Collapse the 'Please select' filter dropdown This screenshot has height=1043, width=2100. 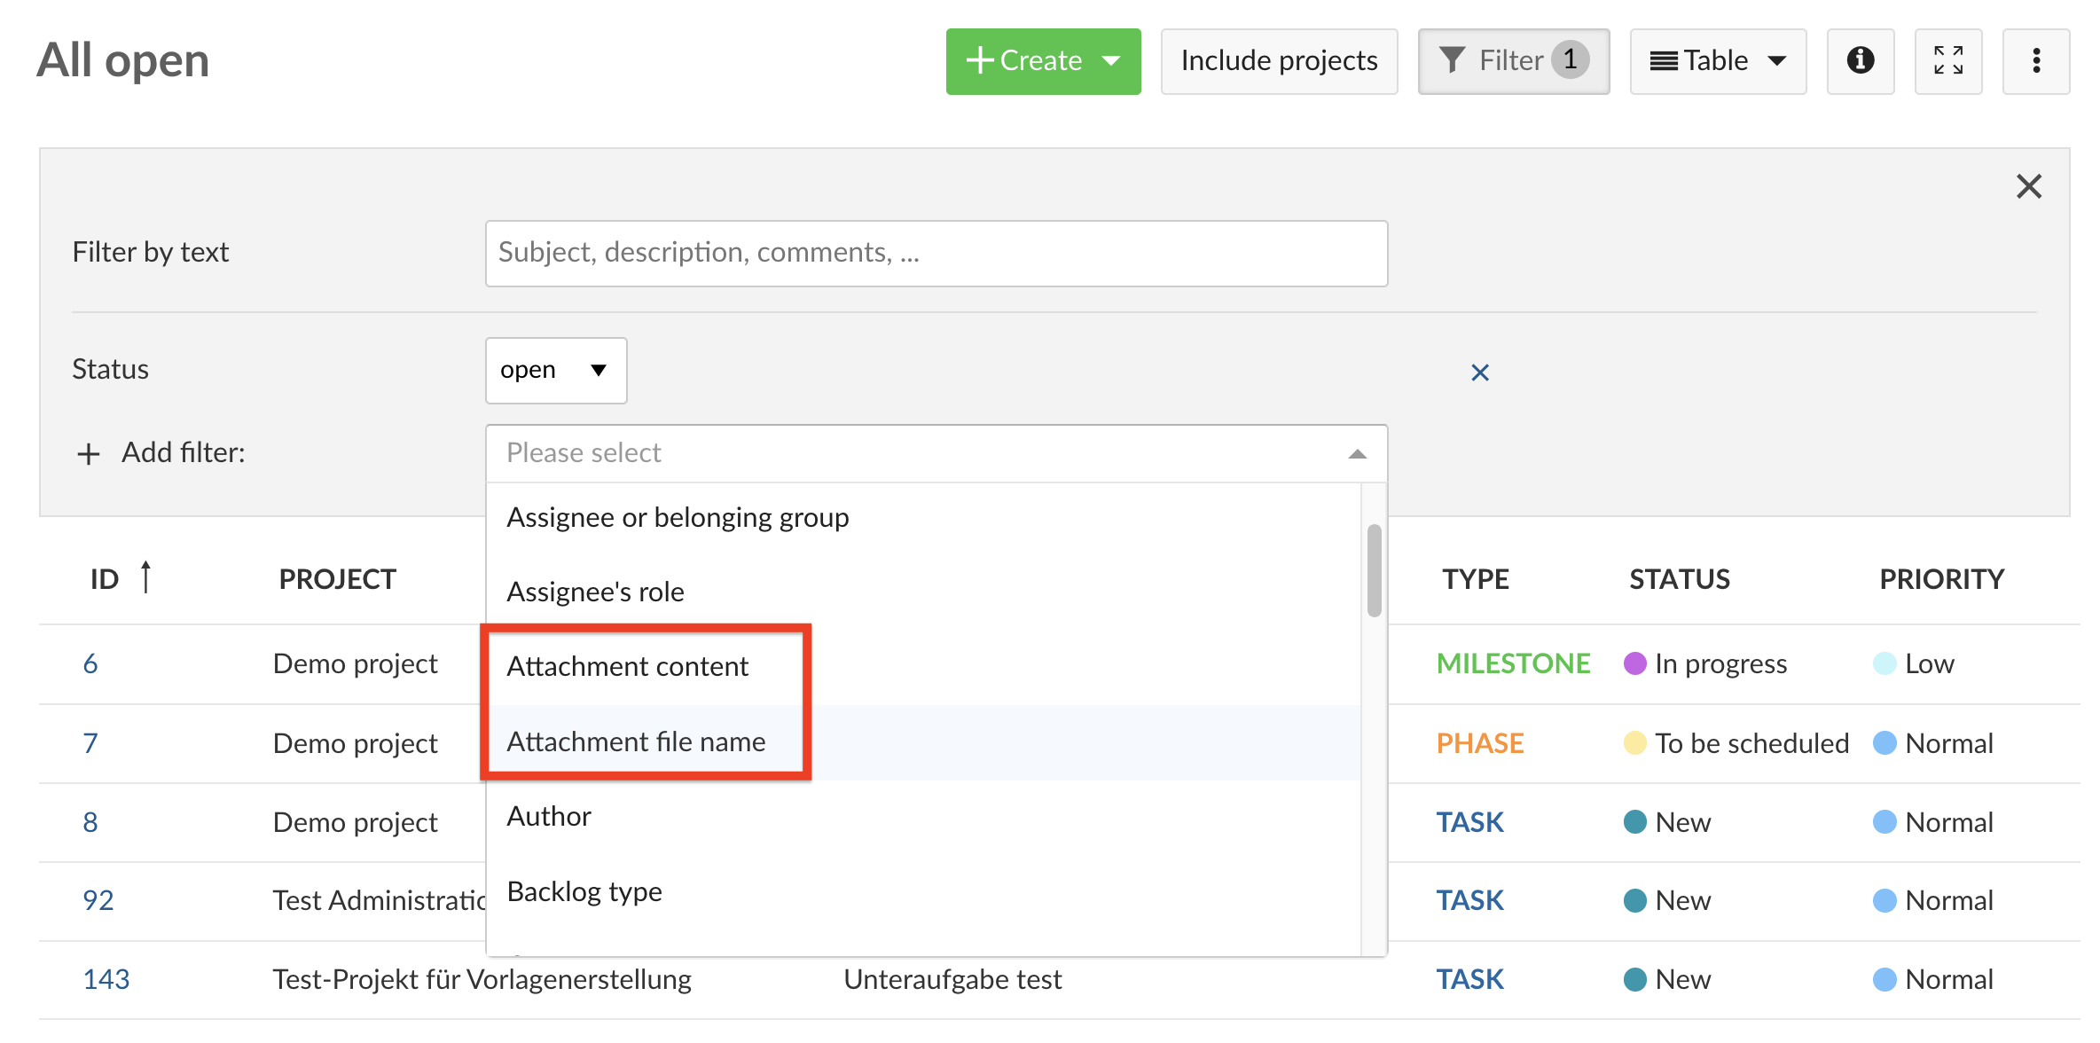point(1356,454)
